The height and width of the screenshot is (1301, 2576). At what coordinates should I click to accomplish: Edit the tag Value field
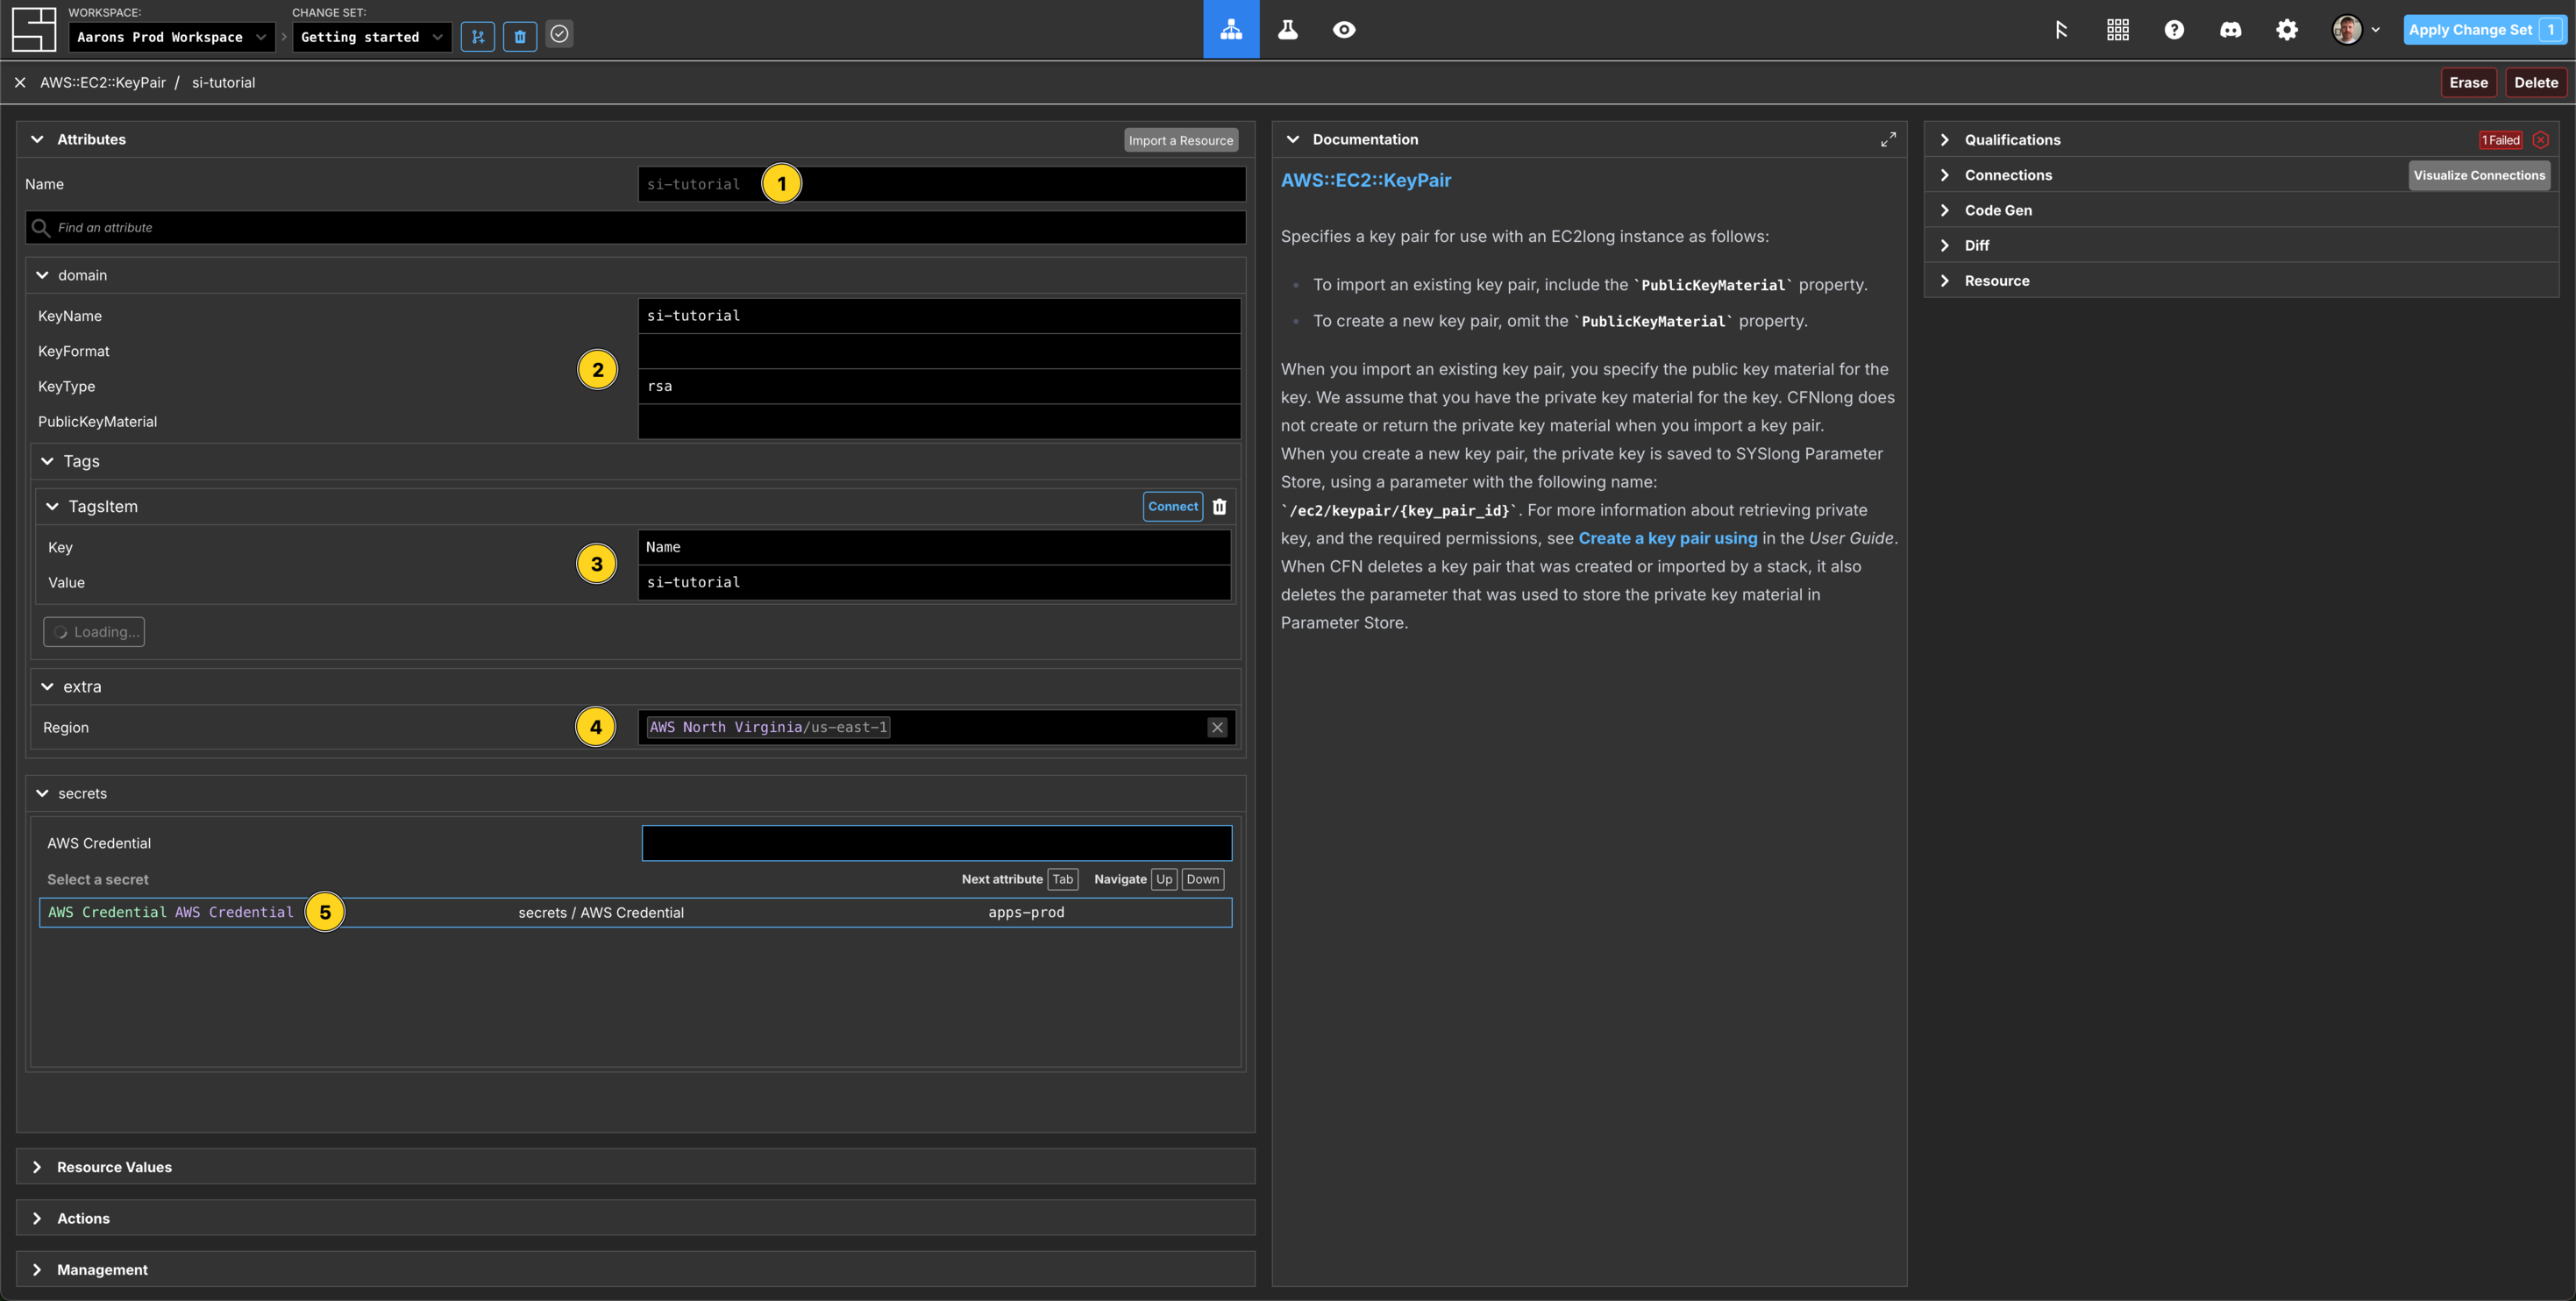pyautogui.click(x=934, y=582)
